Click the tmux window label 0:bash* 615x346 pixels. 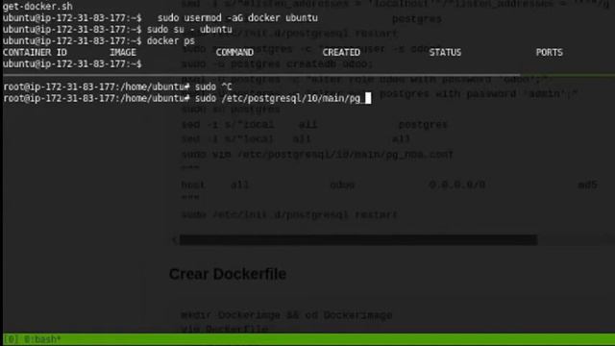(42, 339)
